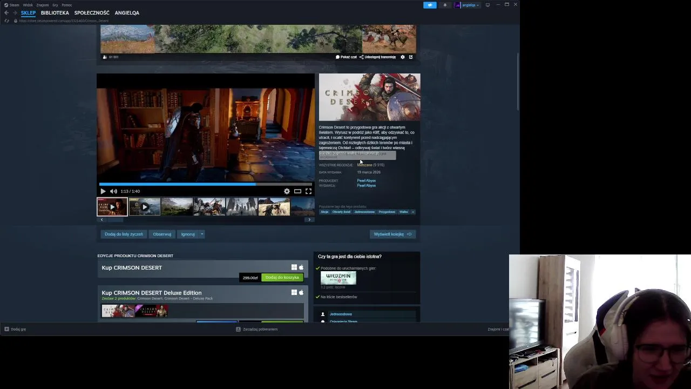Open broadcast settings gear icon

pyautogui.click(x=402, y=57)
